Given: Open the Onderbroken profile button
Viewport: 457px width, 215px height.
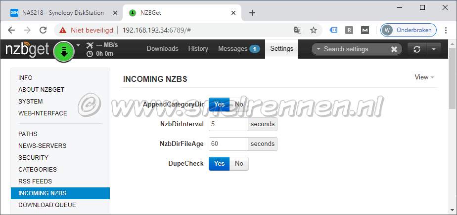Looking at the screenshot, I should point(409,30).
